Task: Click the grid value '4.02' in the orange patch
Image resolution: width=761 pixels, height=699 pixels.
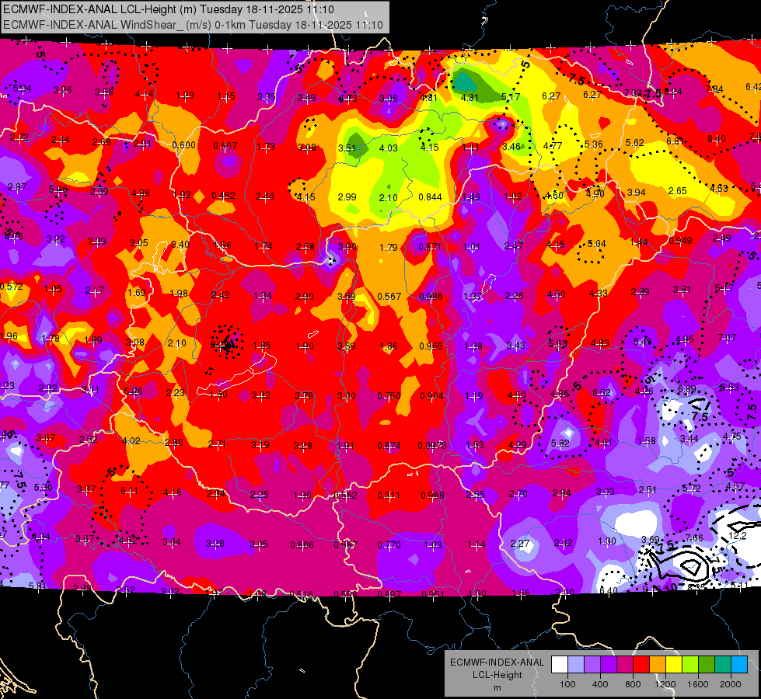Action: point(131,441)
